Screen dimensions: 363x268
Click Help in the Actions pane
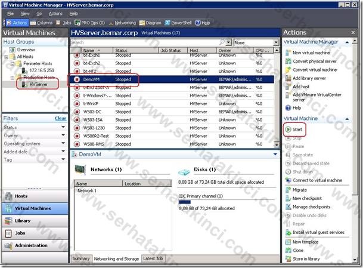293,108
